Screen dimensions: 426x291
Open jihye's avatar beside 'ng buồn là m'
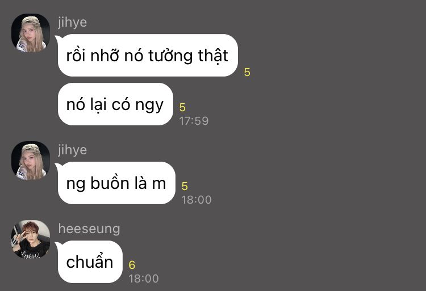[31, 161]
